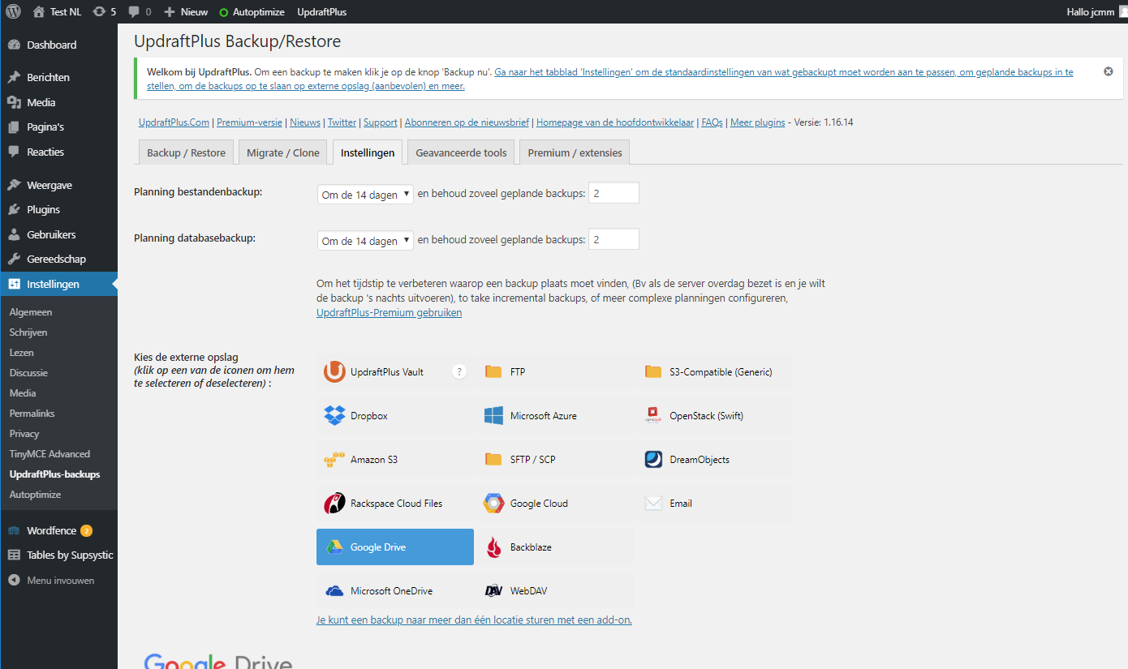1128x669 pixels.
Task: Select OpenStack (Swift) storage
Action: [x=713, y=416]
